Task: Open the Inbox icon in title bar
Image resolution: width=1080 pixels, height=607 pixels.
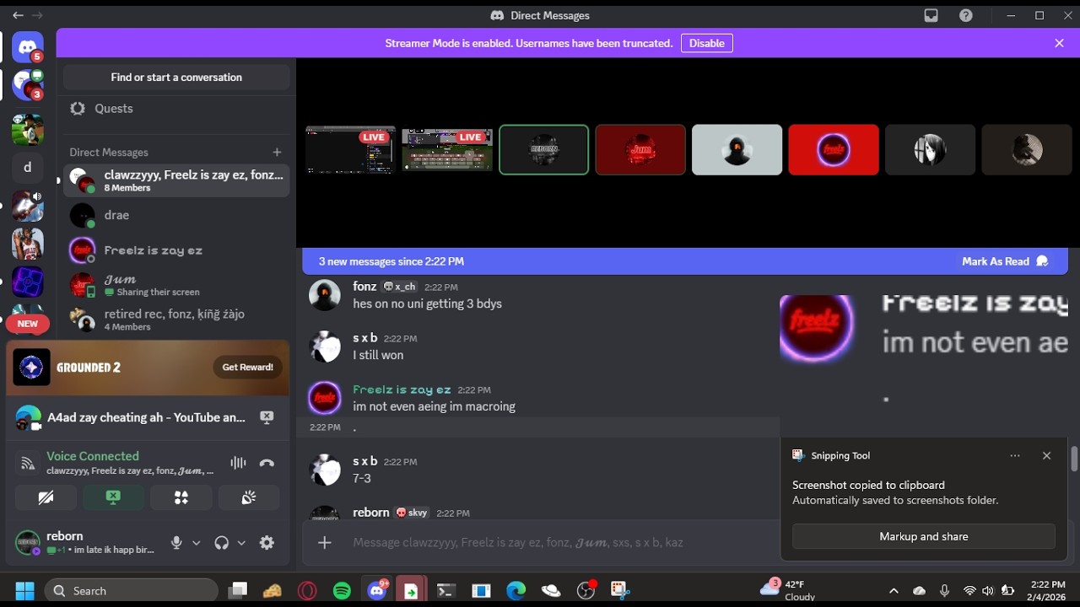Action: point(931,15)
